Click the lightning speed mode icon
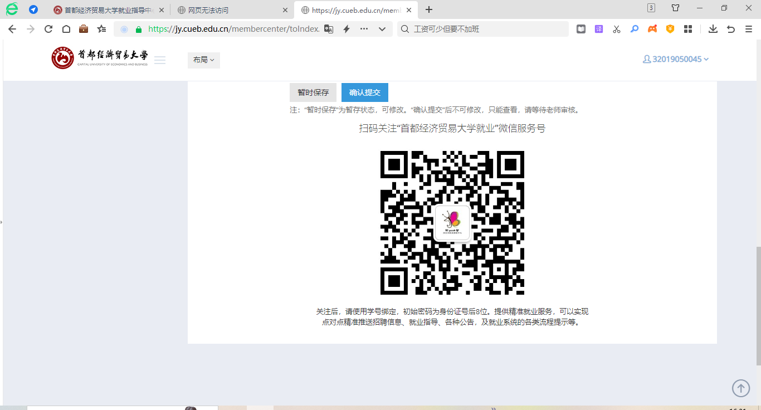Image resolution: width=761 pixels, height=410 pixels. coord(347,29)
